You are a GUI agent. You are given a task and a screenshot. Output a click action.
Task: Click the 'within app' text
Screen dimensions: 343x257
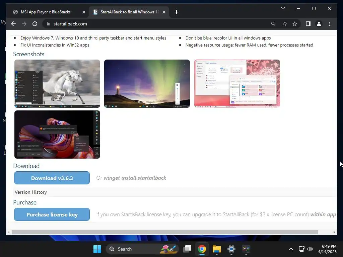[323, 215]
